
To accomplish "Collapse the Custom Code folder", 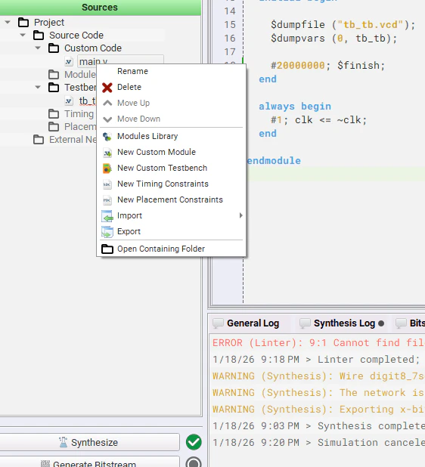I will (38, 48).
